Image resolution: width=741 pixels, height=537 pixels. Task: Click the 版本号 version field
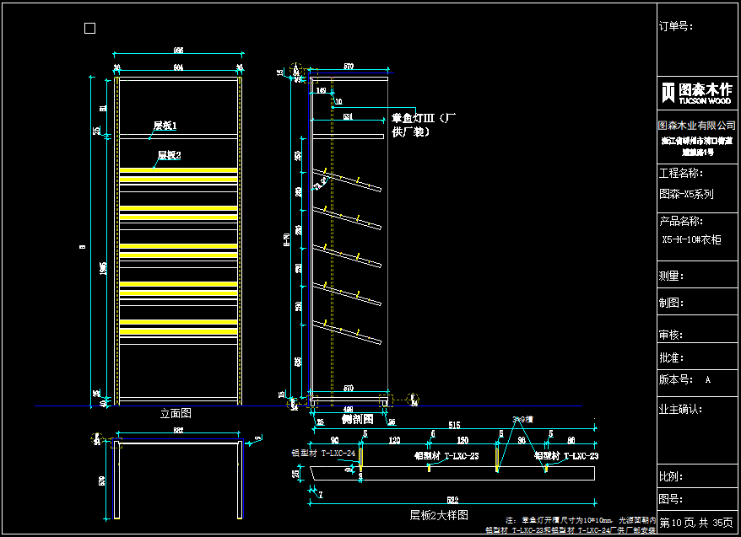tap(678, 380)
